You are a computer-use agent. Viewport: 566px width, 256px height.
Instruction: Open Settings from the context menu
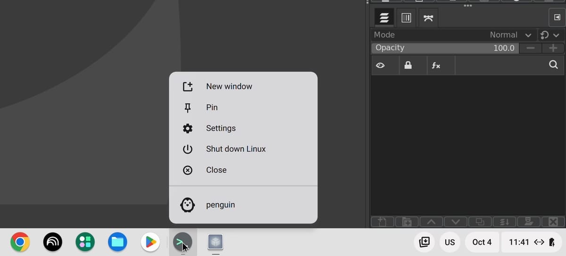point(243,128)
